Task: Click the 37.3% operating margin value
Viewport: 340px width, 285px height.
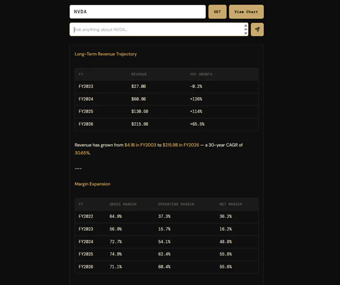Action: click(164, 216)
